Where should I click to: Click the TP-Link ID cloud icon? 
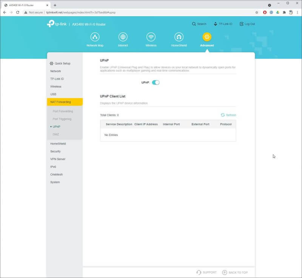pos(216,24)
